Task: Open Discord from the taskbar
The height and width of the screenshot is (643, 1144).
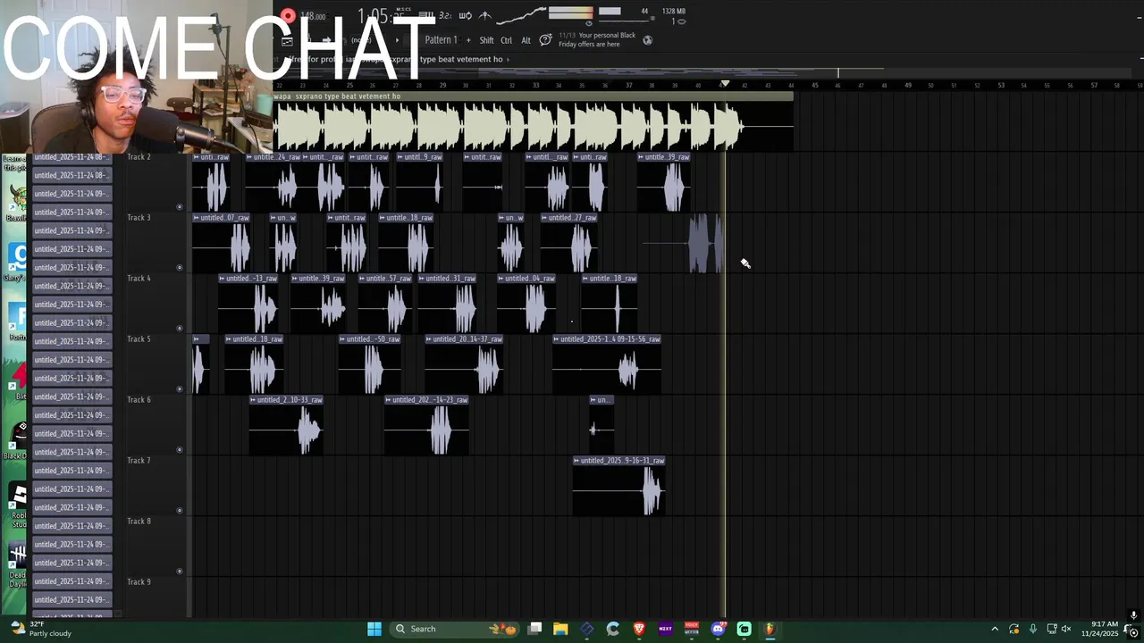Action: pyautogui.click(x=718, y=629)
